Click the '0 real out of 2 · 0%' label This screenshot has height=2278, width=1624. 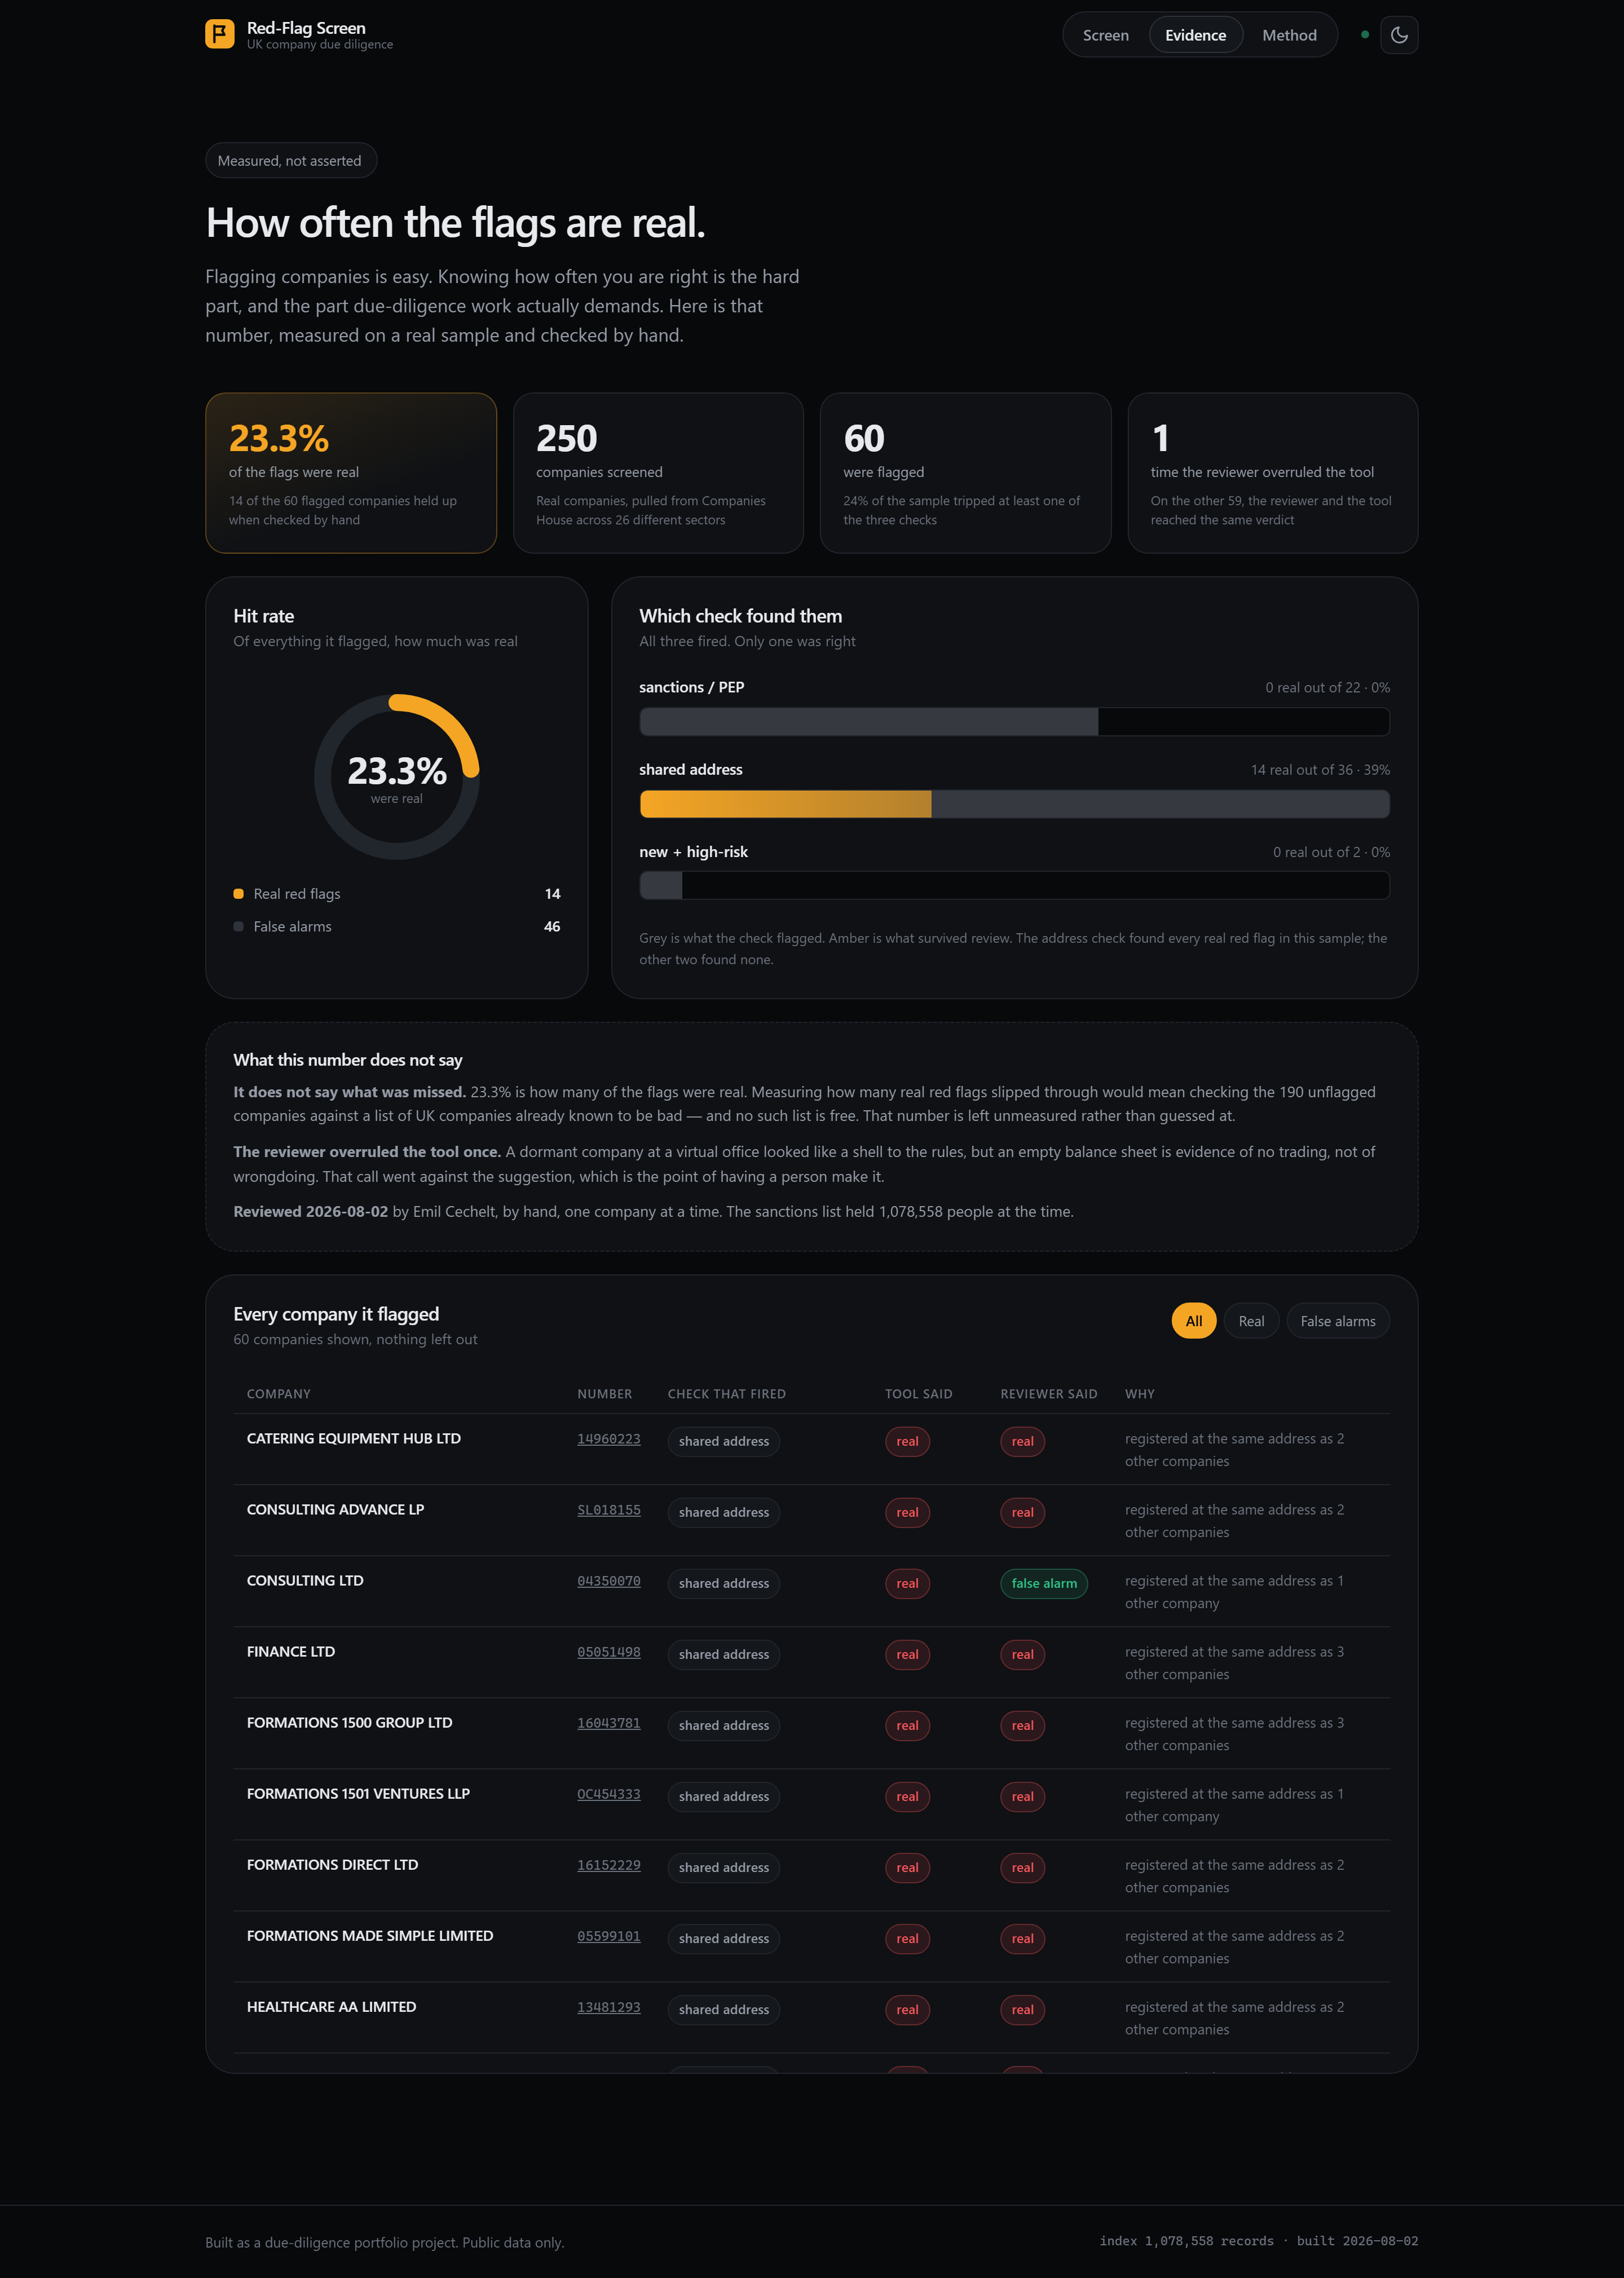1331,852
